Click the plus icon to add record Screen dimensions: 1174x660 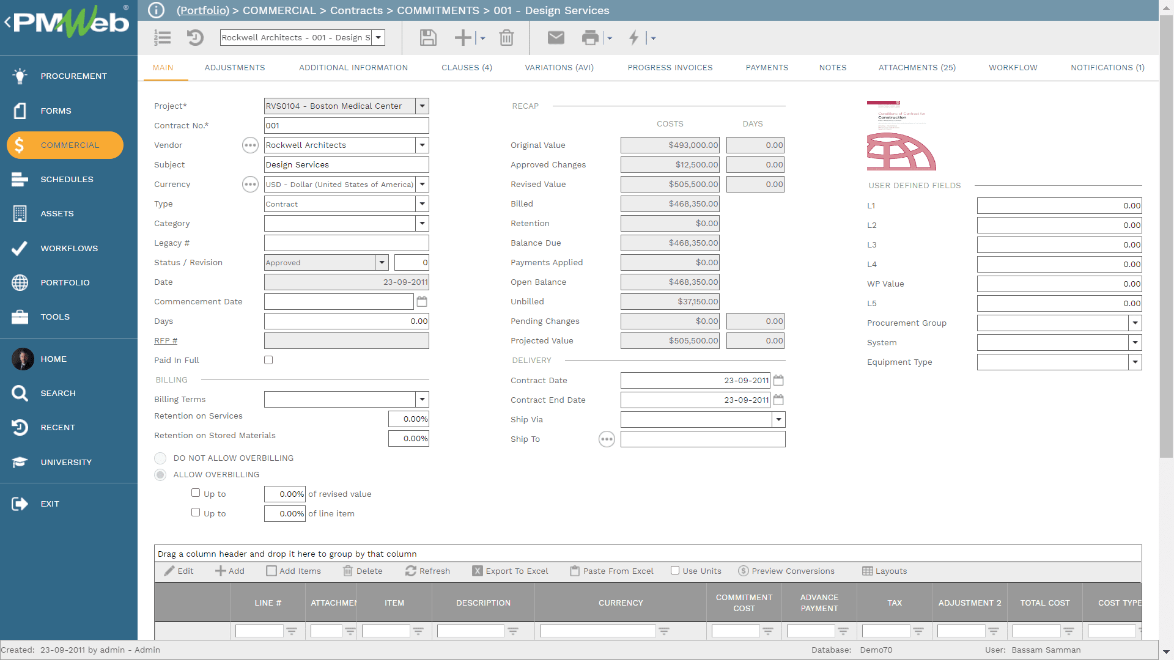pos(463,38)
